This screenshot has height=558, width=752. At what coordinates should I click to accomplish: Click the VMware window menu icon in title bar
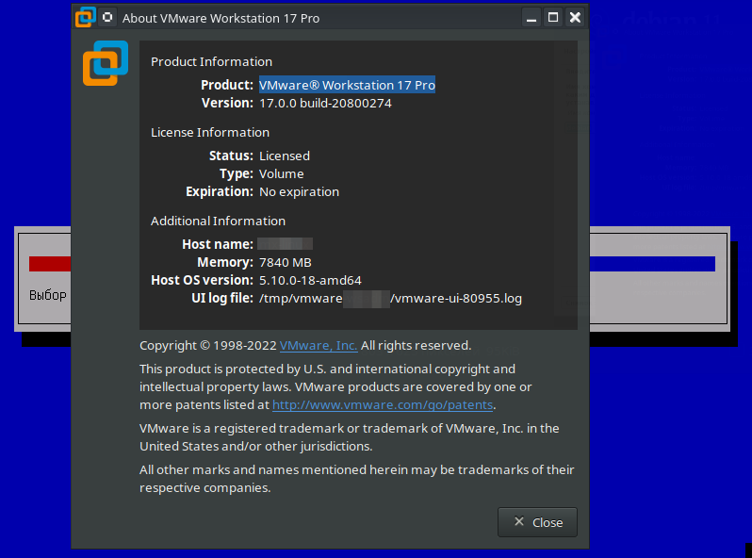pos(86,17)
